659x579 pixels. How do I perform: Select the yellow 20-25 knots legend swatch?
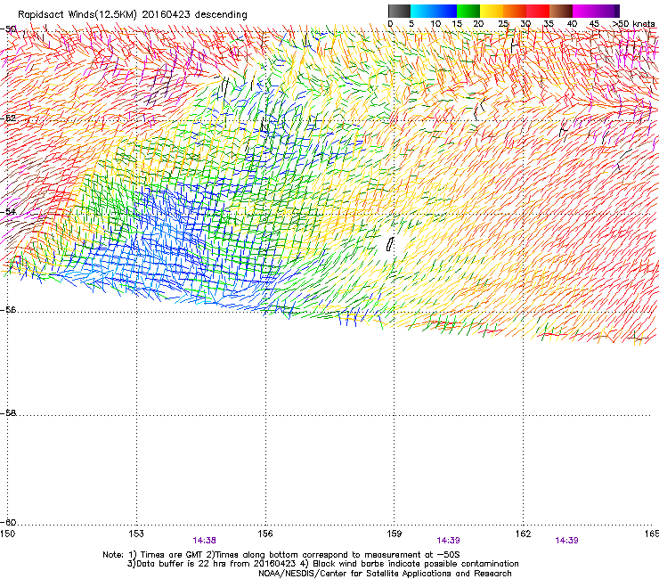point(492,11)
